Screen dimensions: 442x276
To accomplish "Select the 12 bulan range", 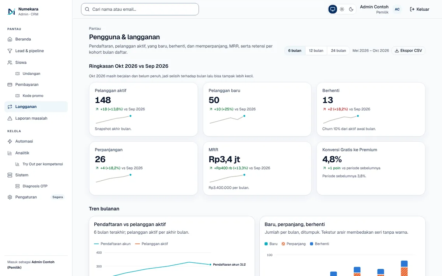I will click(x=316, y=50).
